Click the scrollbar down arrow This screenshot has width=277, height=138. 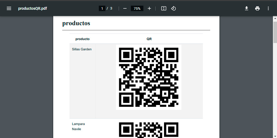coord(275,136)
